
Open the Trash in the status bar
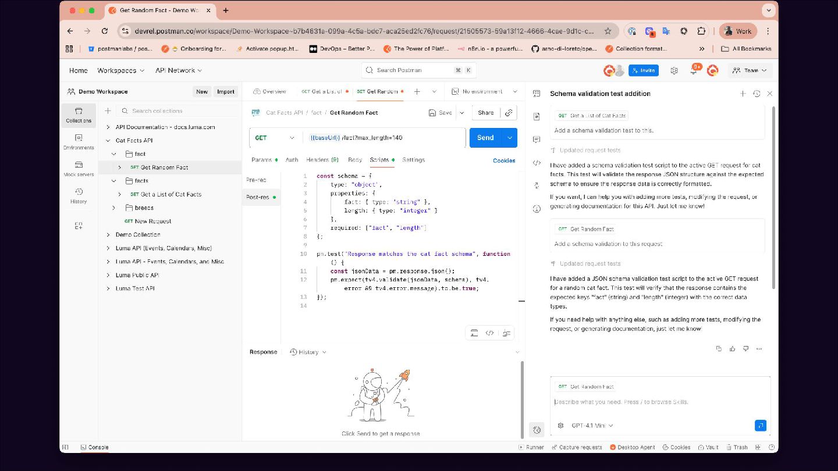(x=736, y=447)
